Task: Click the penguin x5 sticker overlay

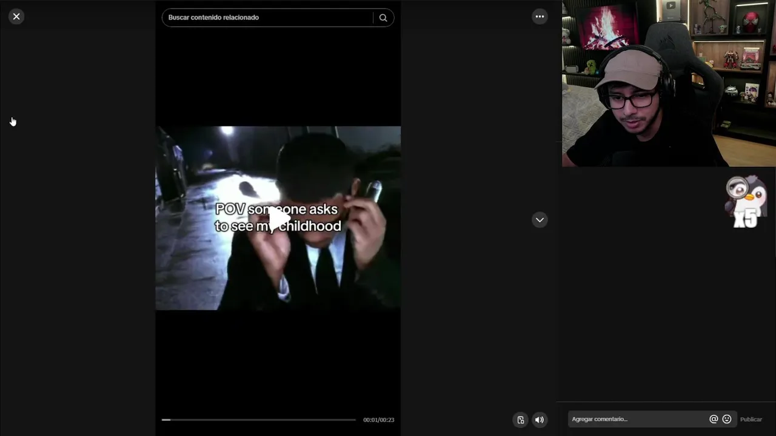Action: pos(746,202)
